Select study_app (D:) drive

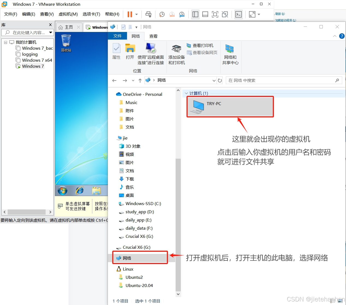coord(140,212)
